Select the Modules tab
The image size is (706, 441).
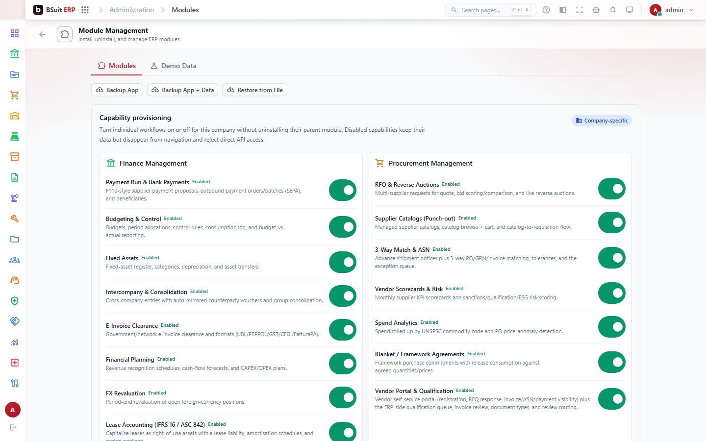[117, 66]
